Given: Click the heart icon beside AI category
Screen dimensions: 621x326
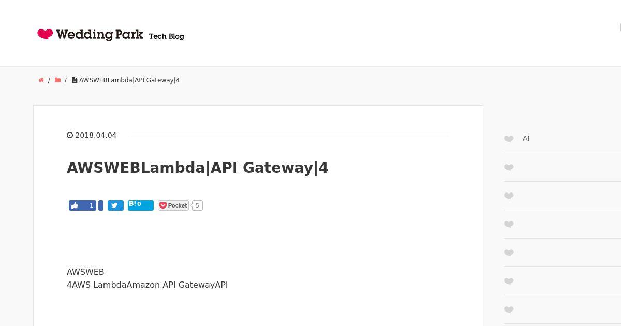Looking at the screenshot, I should (509, 139).
